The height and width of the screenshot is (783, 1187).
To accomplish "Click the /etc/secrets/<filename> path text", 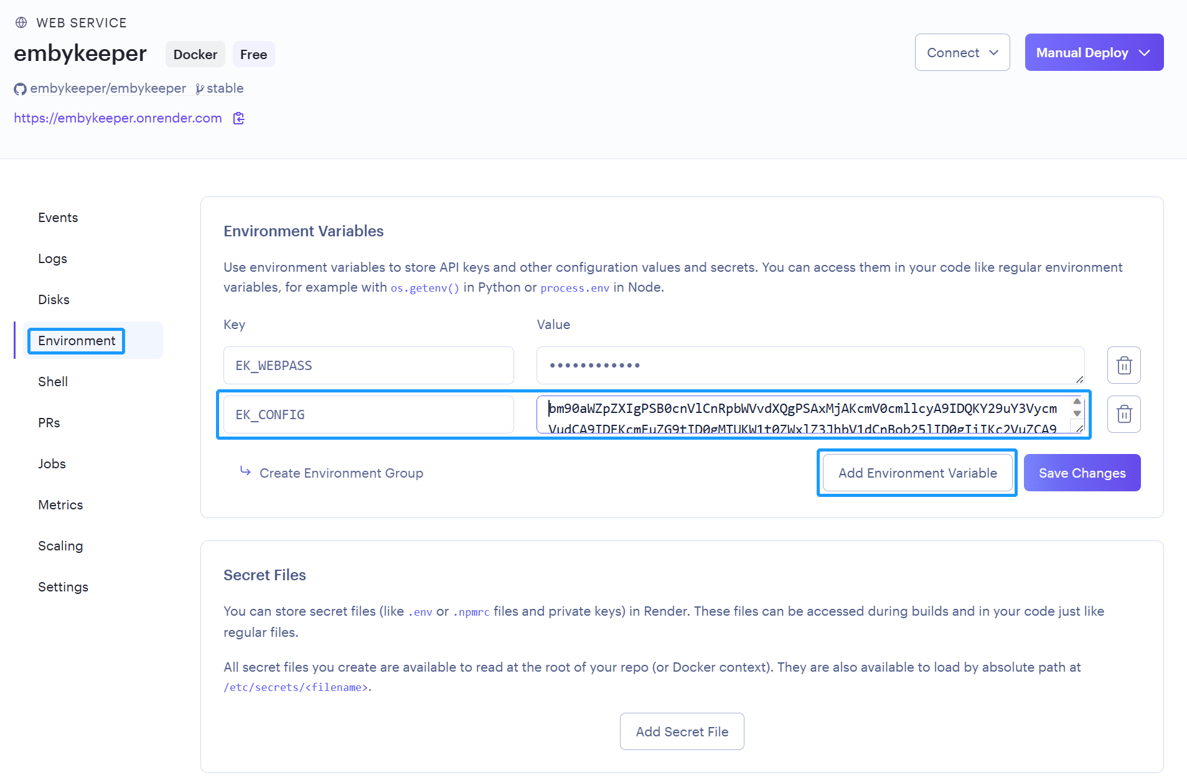I will tap(296, 687).
